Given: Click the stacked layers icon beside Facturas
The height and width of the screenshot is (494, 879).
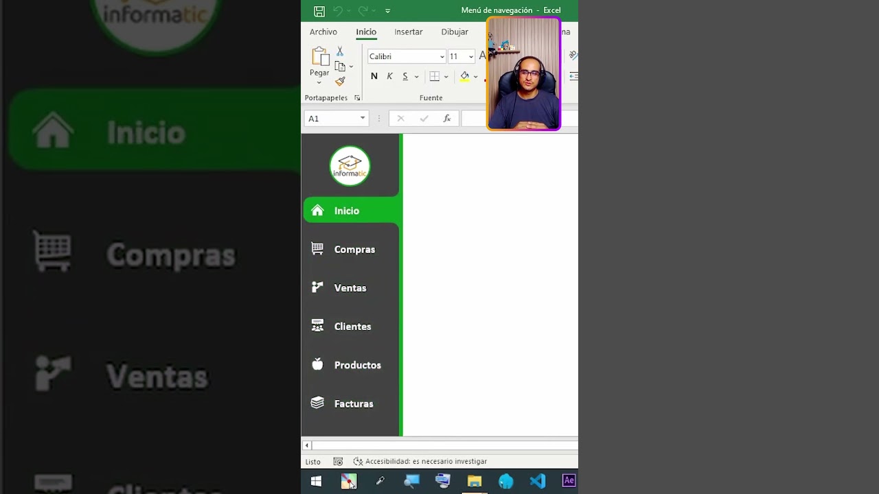Looking at the screenshot, I should [317, 403].
